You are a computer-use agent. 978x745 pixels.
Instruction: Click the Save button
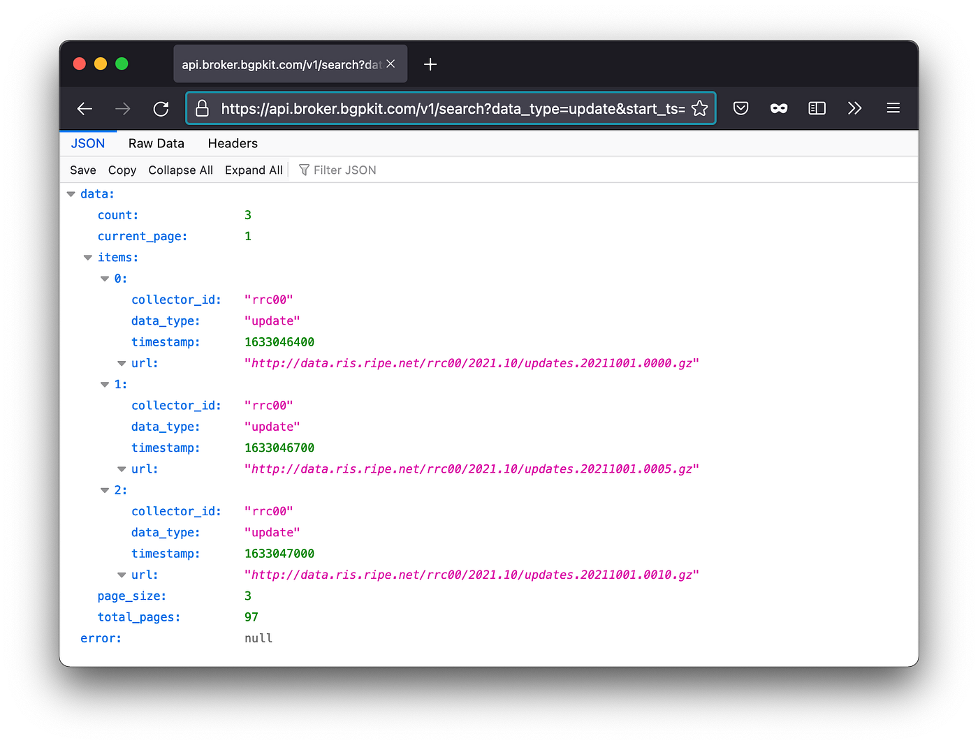coord(83,170)
